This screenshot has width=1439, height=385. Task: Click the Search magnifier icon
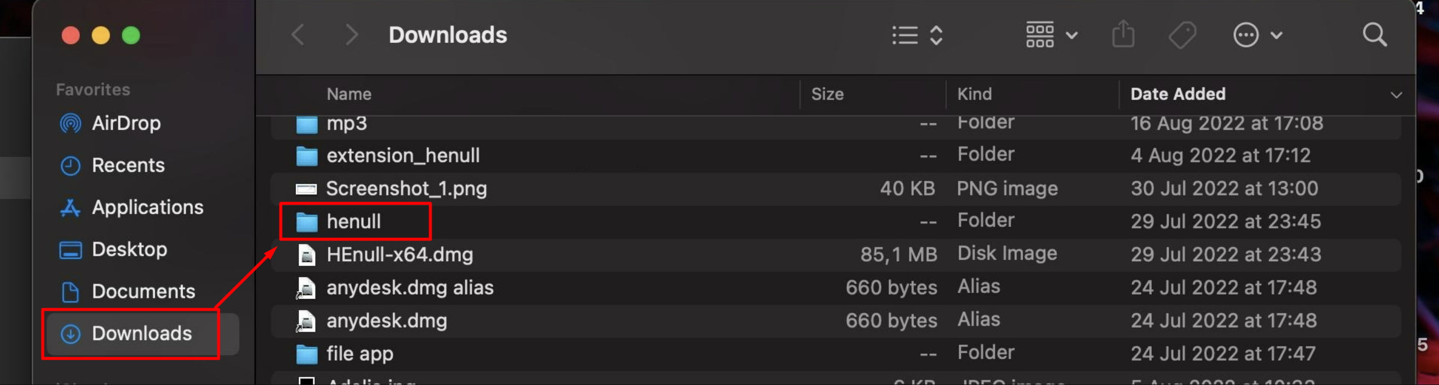1374,35
